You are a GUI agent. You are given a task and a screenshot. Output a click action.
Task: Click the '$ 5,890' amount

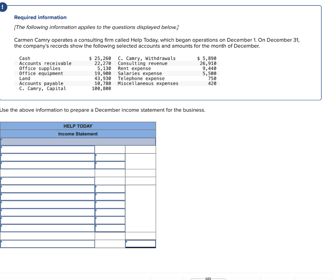206,58
